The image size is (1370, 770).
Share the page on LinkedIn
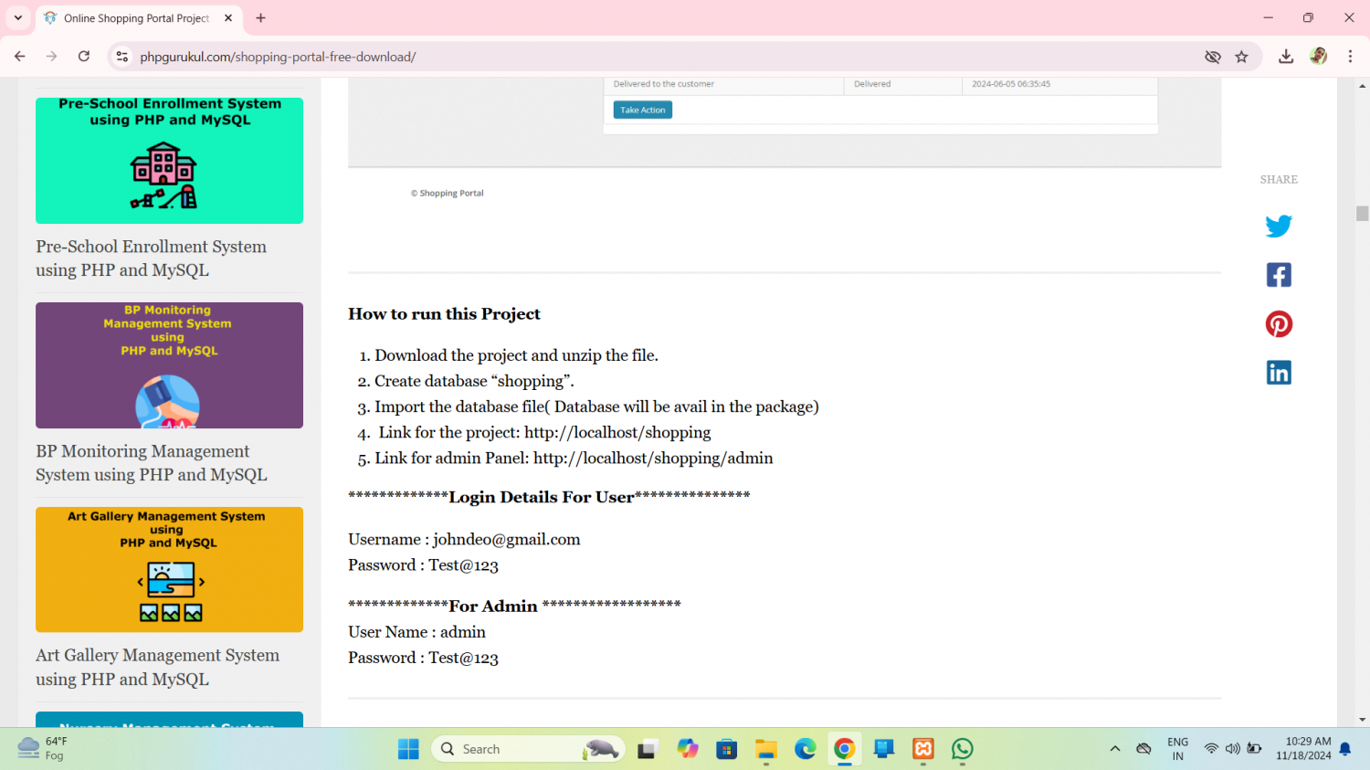1279,373
